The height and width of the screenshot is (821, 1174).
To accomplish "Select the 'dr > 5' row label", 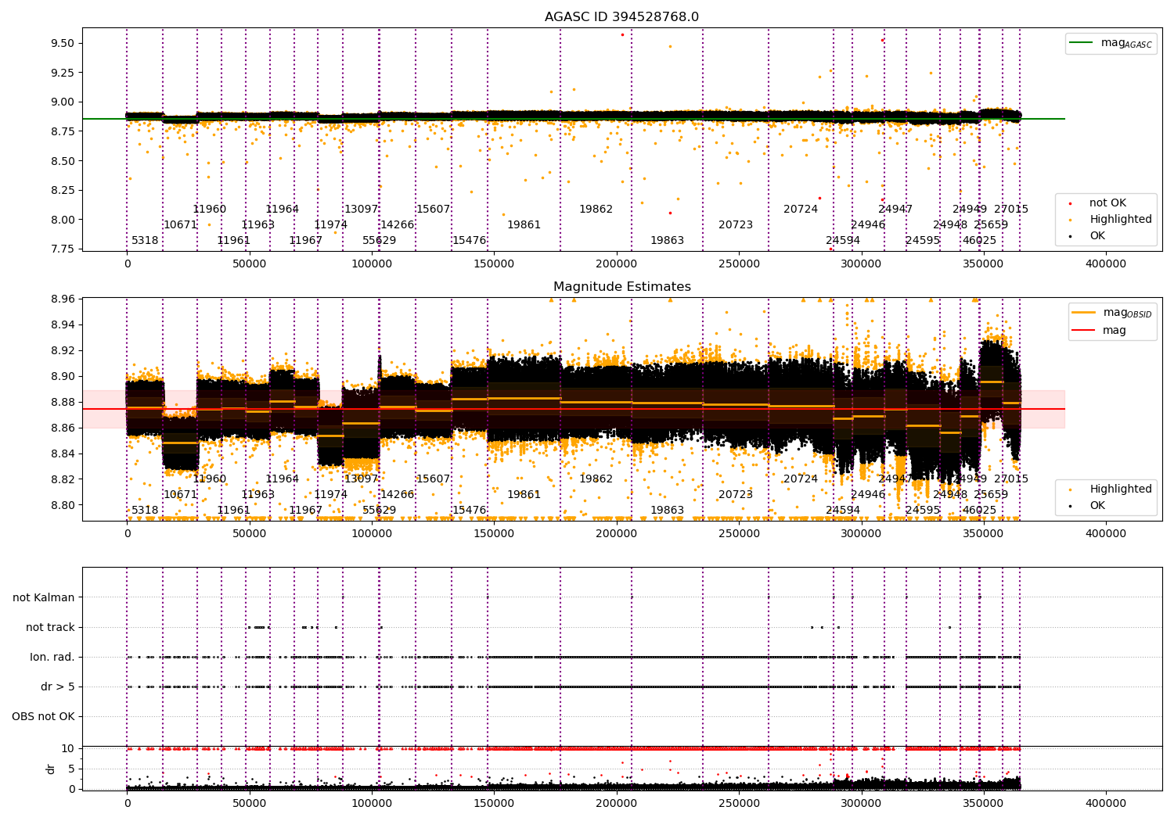I will click(x=58, y=687).
